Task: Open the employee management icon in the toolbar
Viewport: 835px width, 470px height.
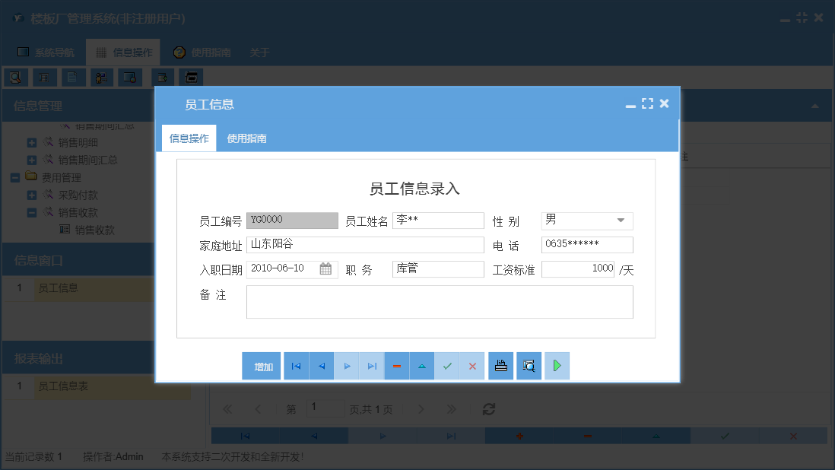Action: [x=101, y=77]
